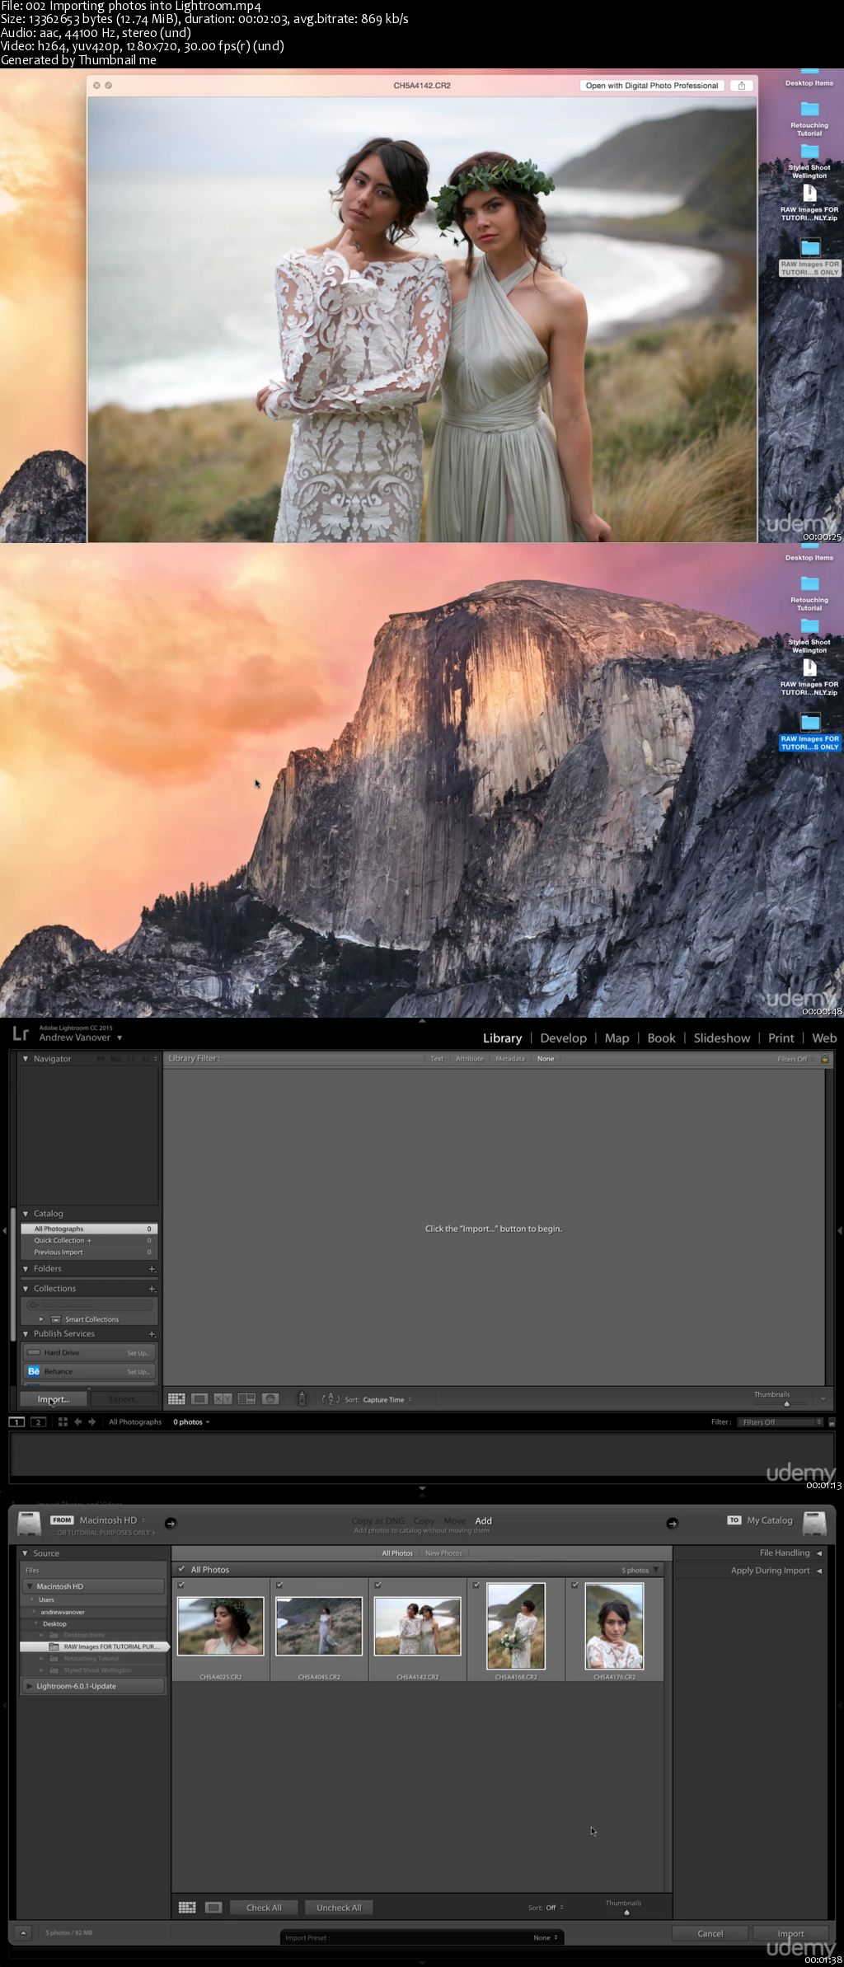Expand Smart Collections triangle
The height and width of the screenshot is (1967, 844).
41,1319
